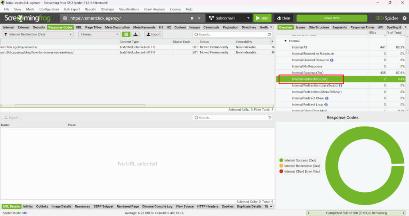This screenshot has width=409, height=216.
Task: Open the Bulk Export menu
Action: [72, 9]
